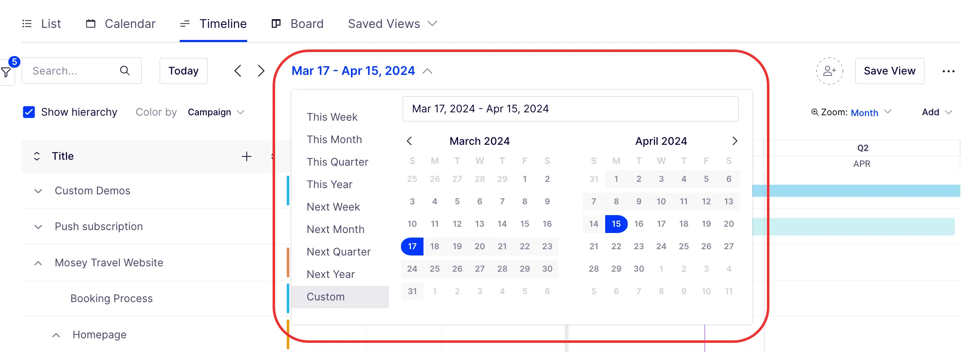Image resolution: width=977 pixels, height=352 pixels.
Task: Click the date range input field
Action: point(570,109)
